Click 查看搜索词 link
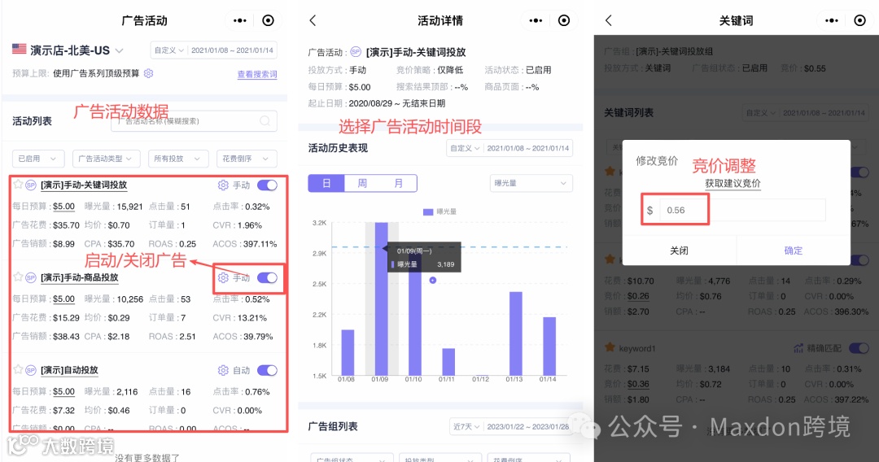 click(257, 74)
